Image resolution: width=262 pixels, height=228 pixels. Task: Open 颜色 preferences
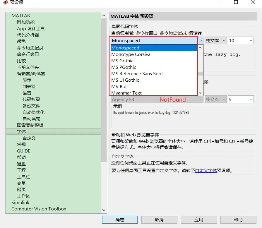[21, 42]
